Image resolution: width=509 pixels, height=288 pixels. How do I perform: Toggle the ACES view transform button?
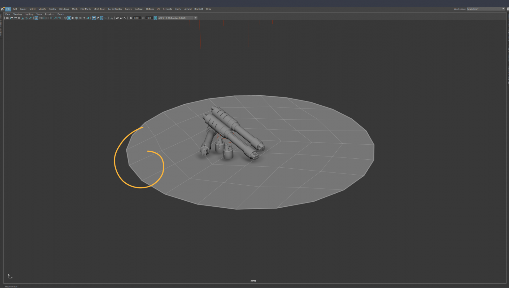[x=155, y=18]
